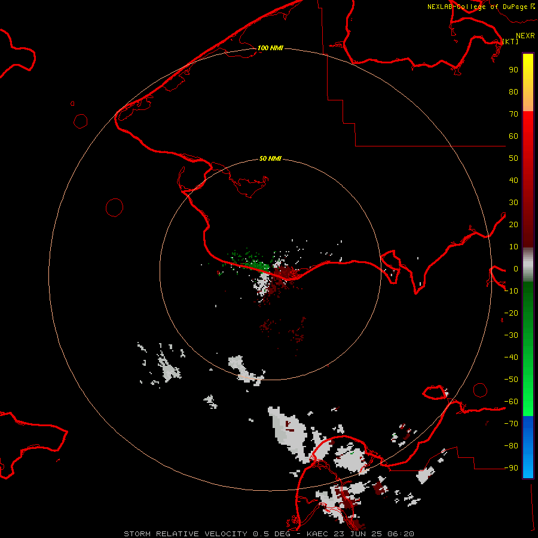Click the 80 value on velocity scale
Screen dimensions: 538x538
point(513,91)
